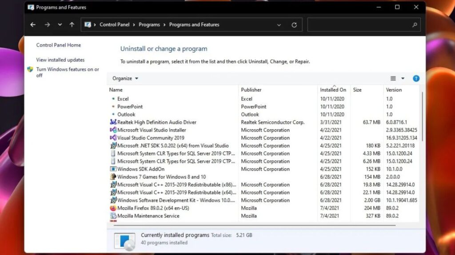Go up one level arrow
The height and width of the screenshot is (255, 455).
72,25
